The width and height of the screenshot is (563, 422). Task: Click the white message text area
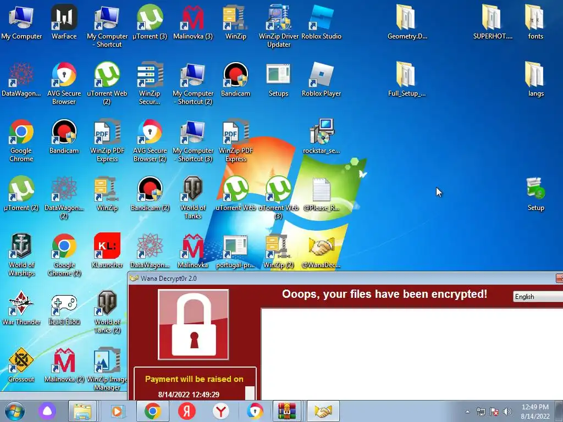click(412, 354)
